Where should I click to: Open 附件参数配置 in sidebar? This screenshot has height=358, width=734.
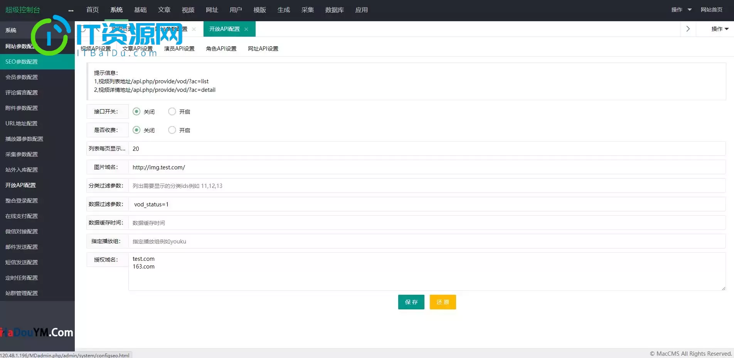point(37,108)
